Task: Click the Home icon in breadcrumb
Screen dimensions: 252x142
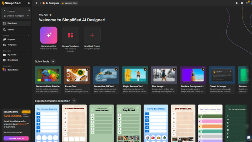Action: (x=36, y=3)
